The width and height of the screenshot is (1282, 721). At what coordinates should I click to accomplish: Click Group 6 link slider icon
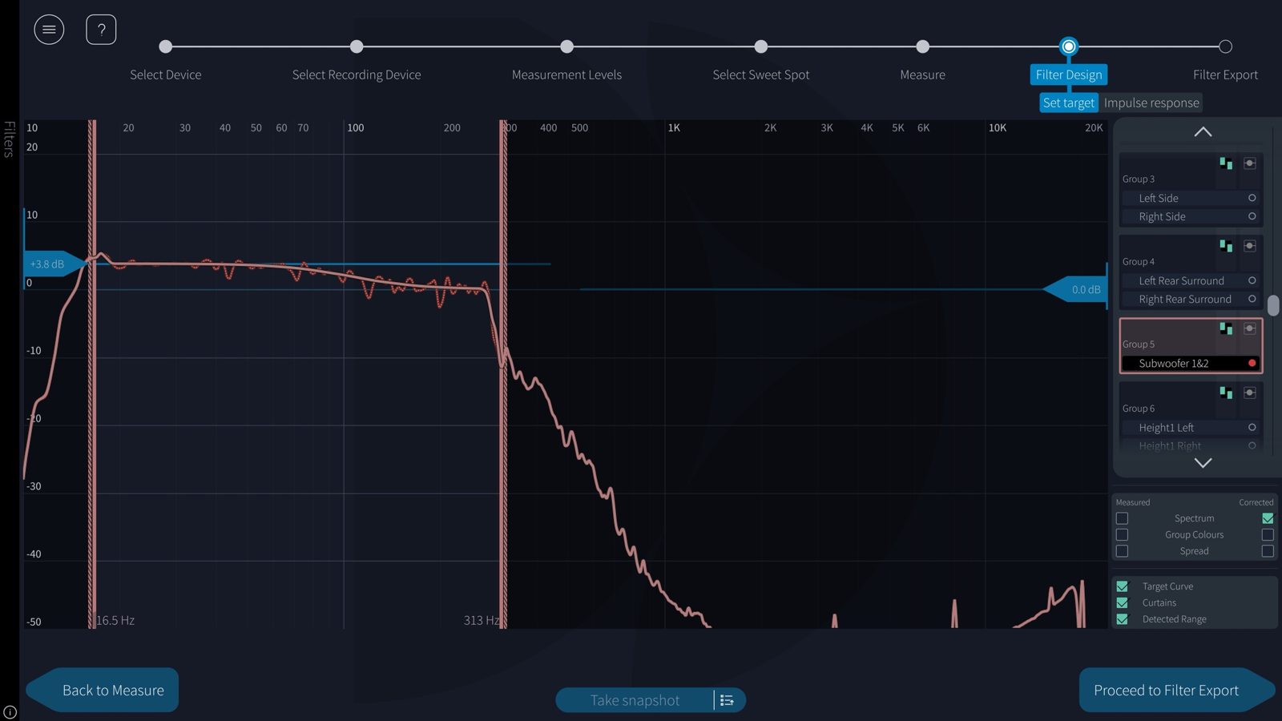point(1249,393)
